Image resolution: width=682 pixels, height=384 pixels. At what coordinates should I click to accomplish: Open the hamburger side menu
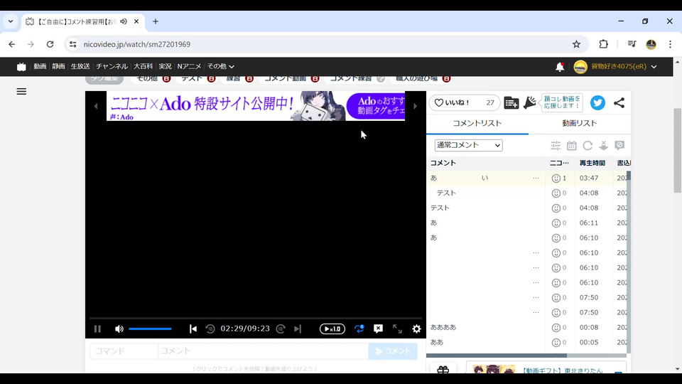click(x=21, y=92)
